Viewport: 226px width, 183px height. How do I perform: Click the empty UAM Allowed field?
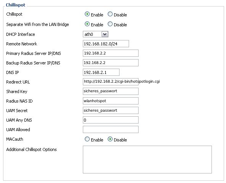coord(111,130)
